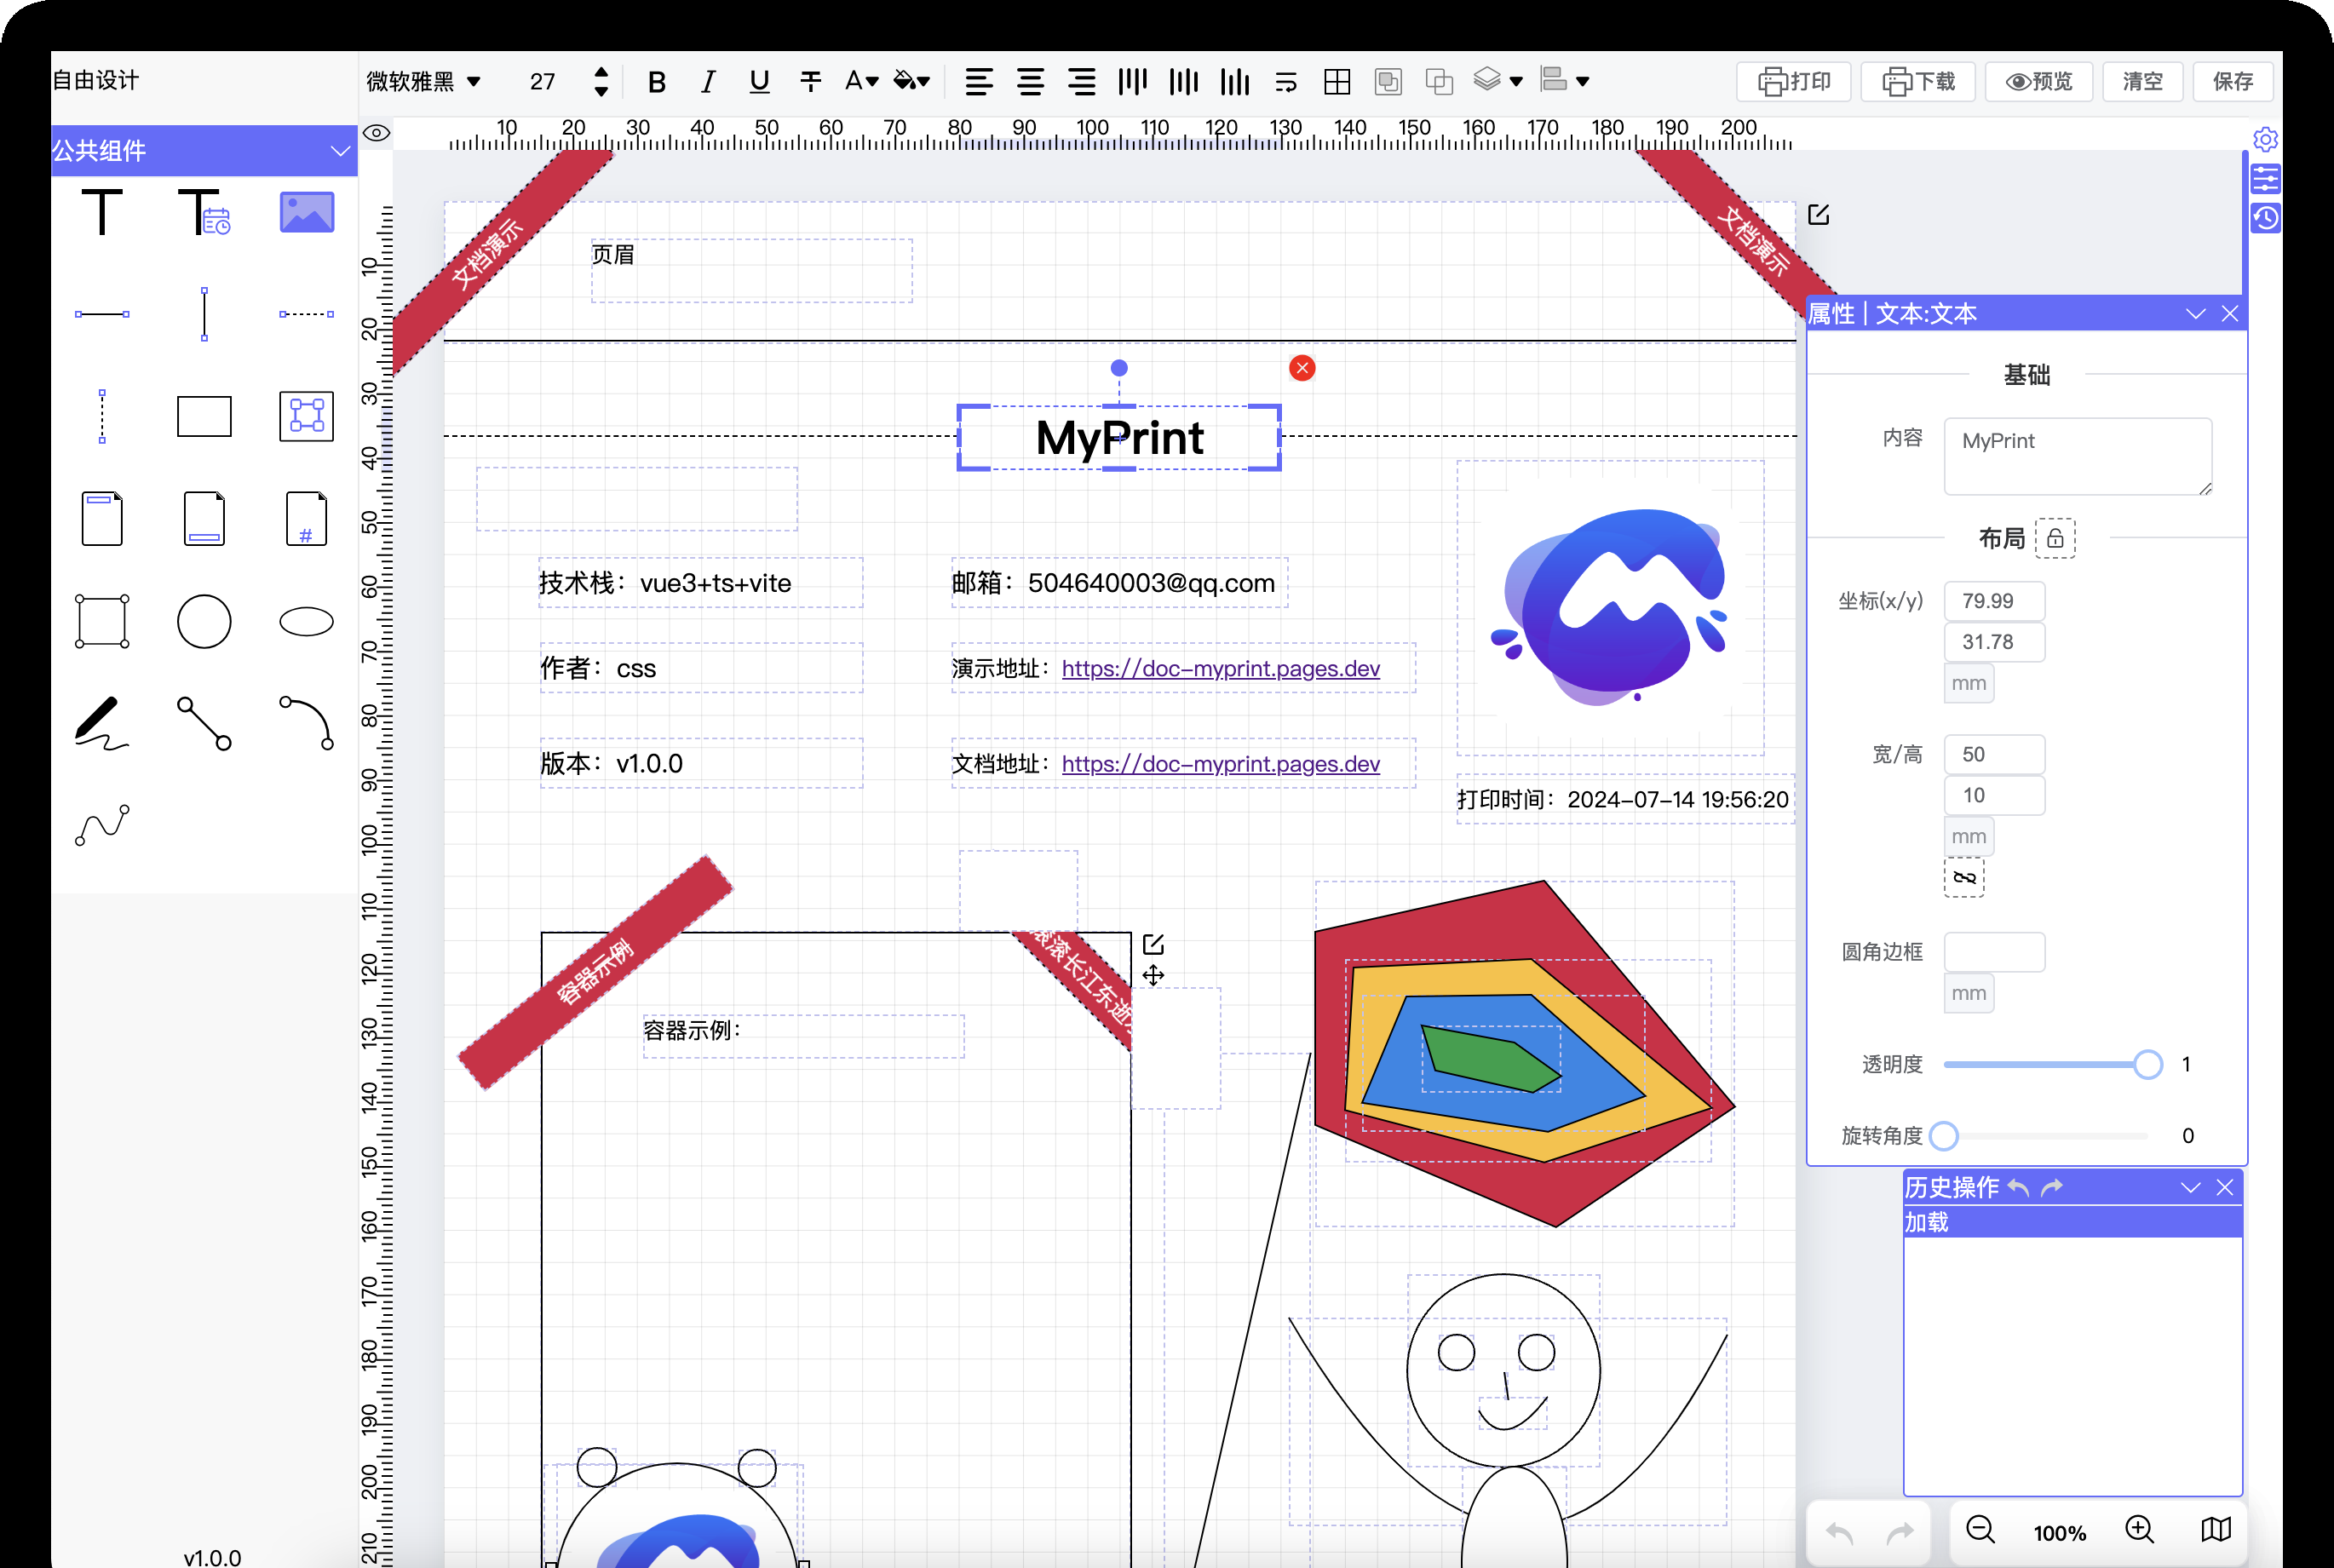The width and height of the screenshot is (2334, 1568).
Task: Click the 清空 clear button
Action: click(x=2142, y=81)
